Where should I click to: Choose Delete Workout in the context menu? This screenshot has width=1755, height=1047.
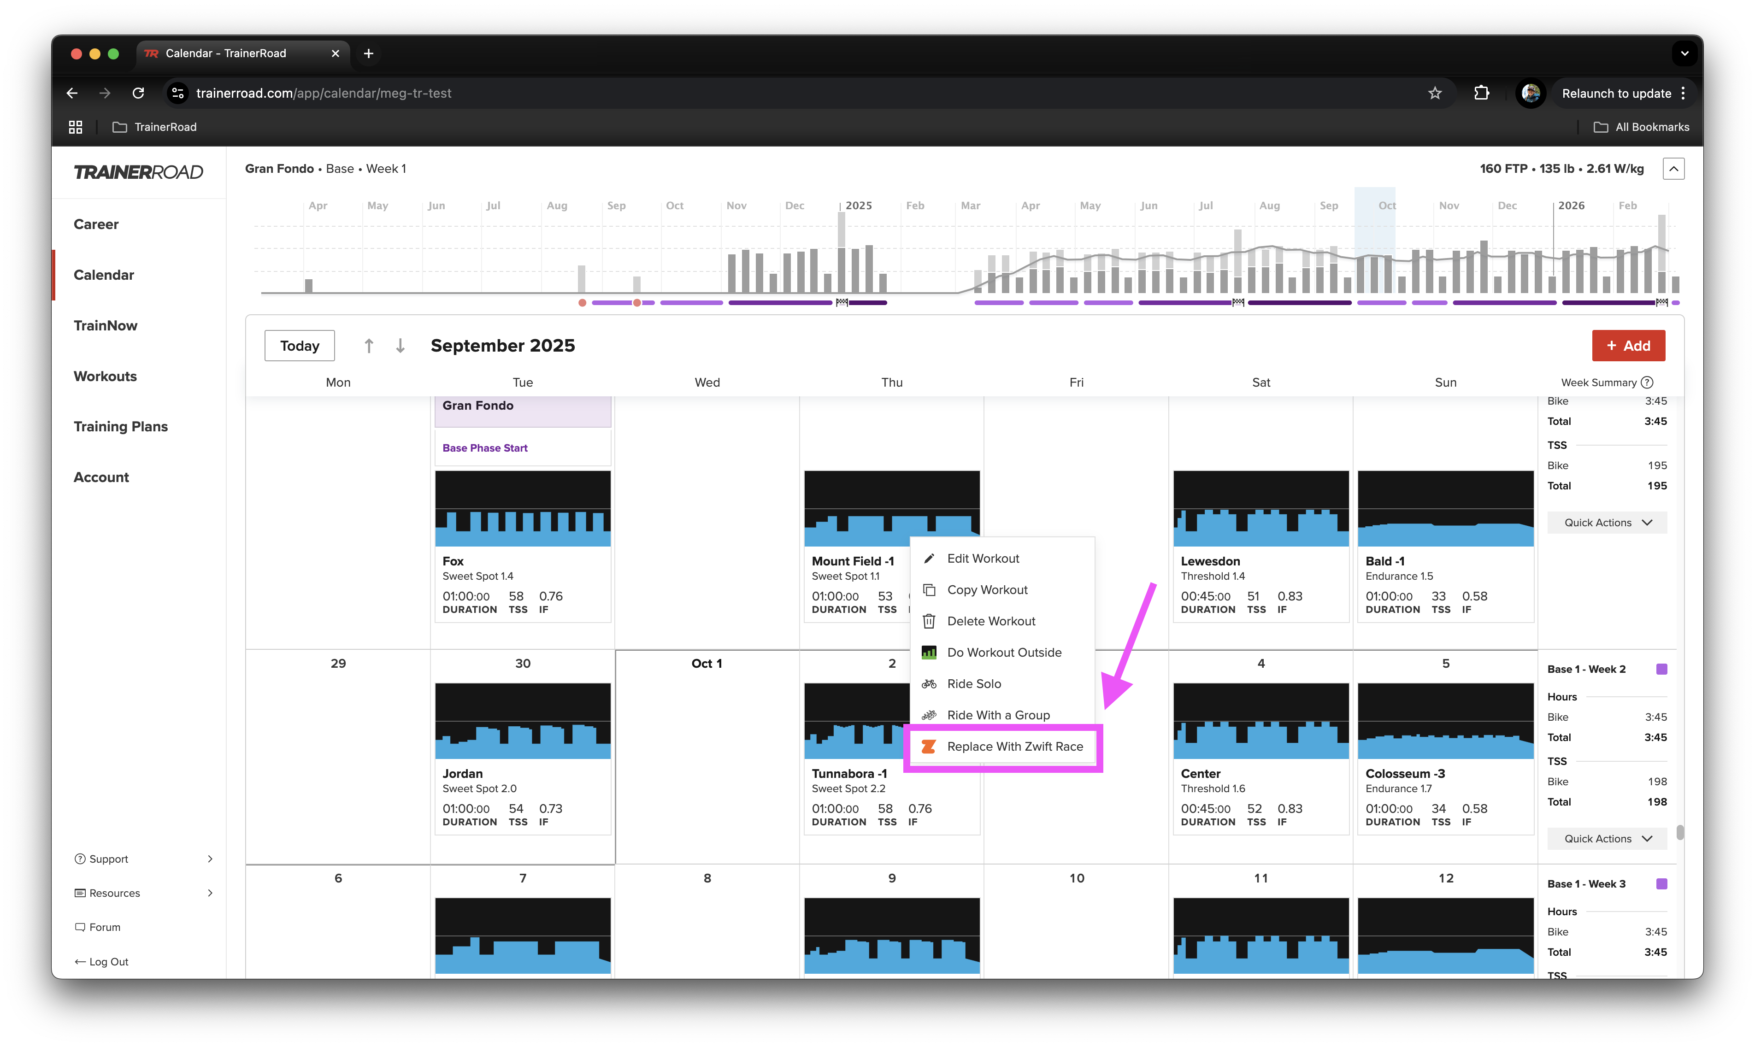coord(1002,622)
